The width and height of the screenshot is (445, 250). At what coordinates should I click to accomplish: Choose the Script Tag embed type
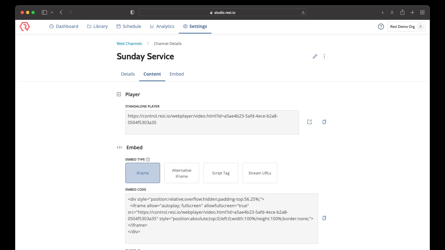221,173
